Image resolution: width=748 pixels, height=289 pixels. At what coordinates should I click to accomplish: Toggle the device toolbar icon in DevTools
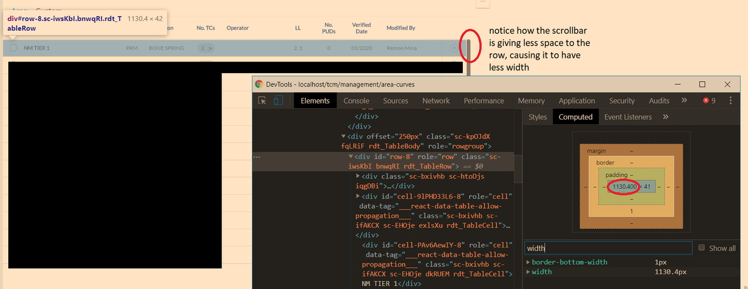(278, 101)
